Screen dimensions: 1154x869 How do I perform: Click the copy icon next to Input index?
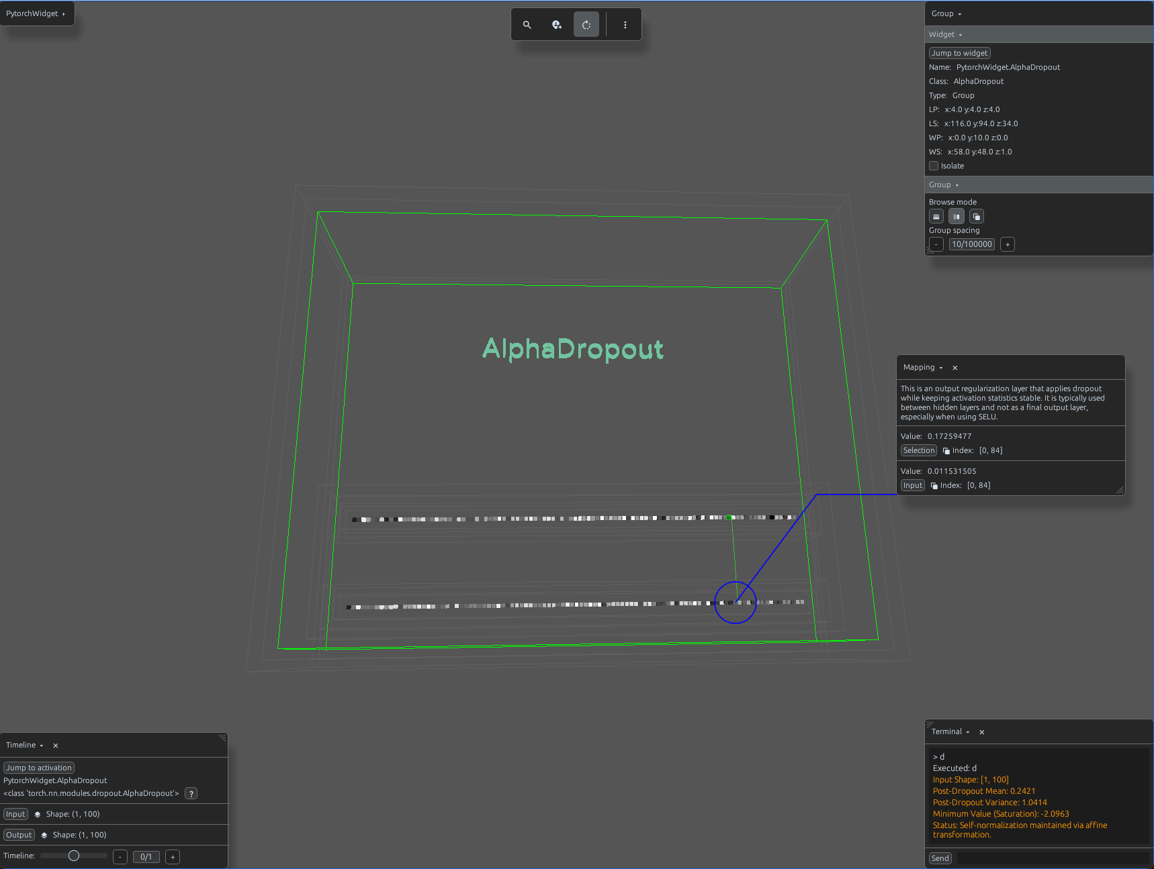934,486
